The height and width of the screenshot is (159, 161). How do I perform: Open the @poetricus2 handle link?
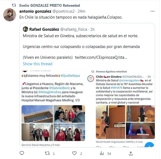[x=63, y=11]
